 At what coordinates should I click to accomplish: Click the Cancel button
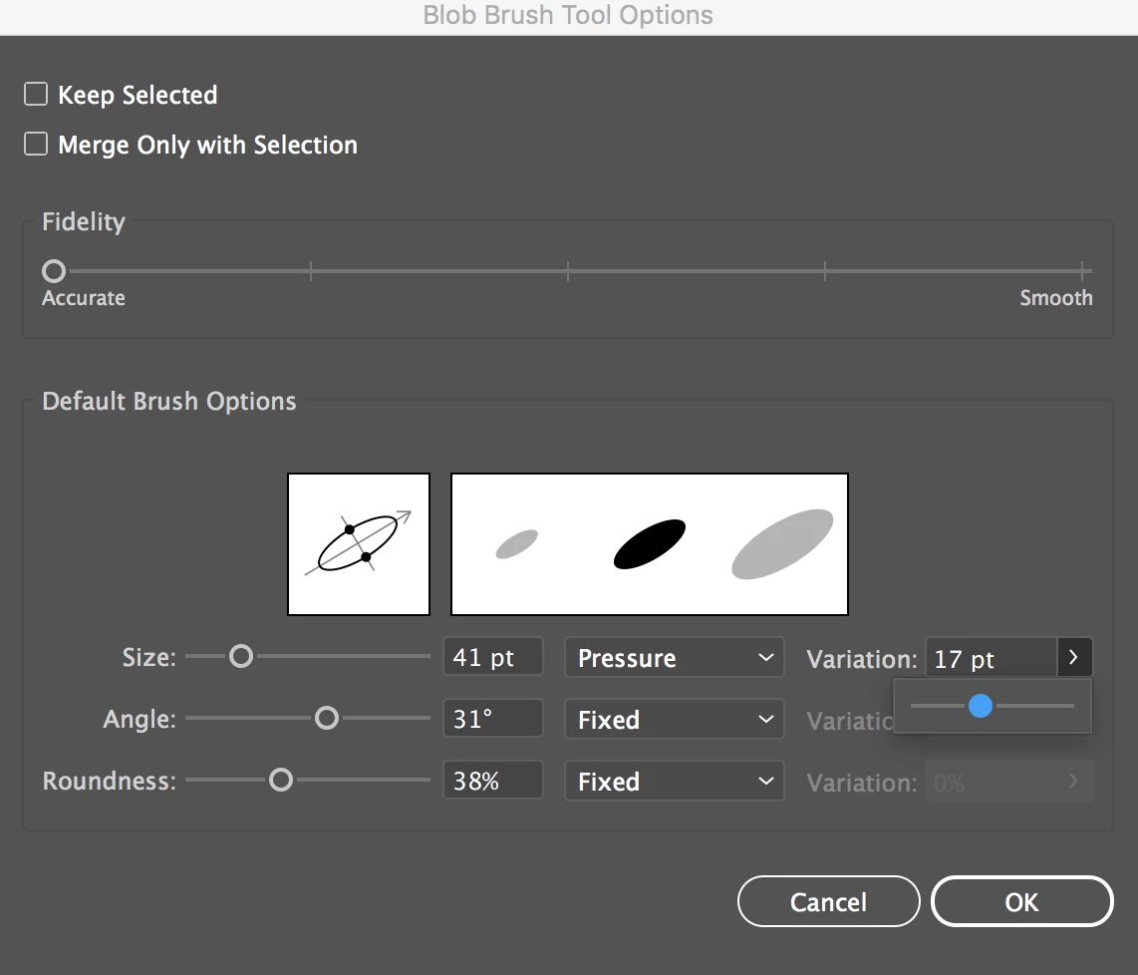click(829, 901)
